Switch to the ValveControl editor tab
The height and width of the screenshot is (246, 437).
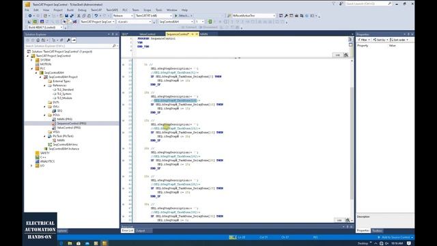[147, 34]
